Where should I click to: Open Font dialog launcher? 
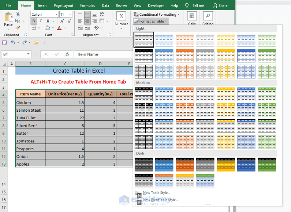click(72, 35)
